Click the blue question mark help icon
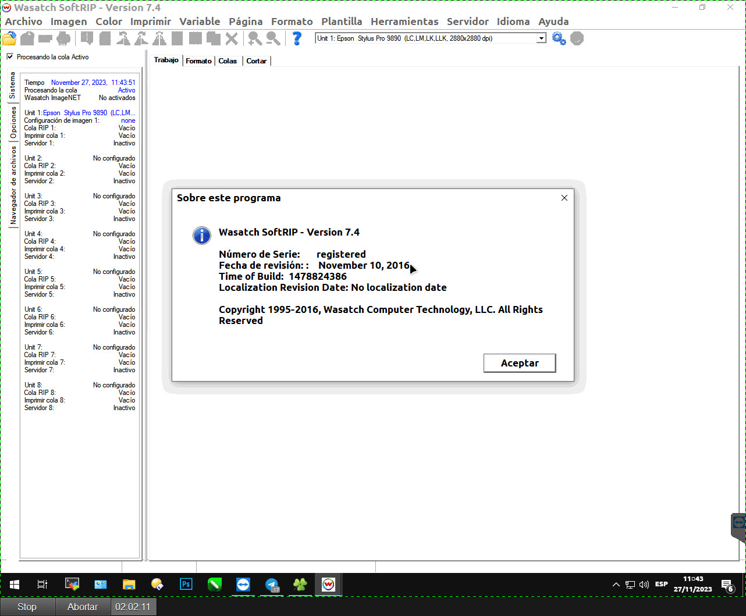Image resolution: width=746 pixels, height=616 pixels. click(x=297, y=39)
